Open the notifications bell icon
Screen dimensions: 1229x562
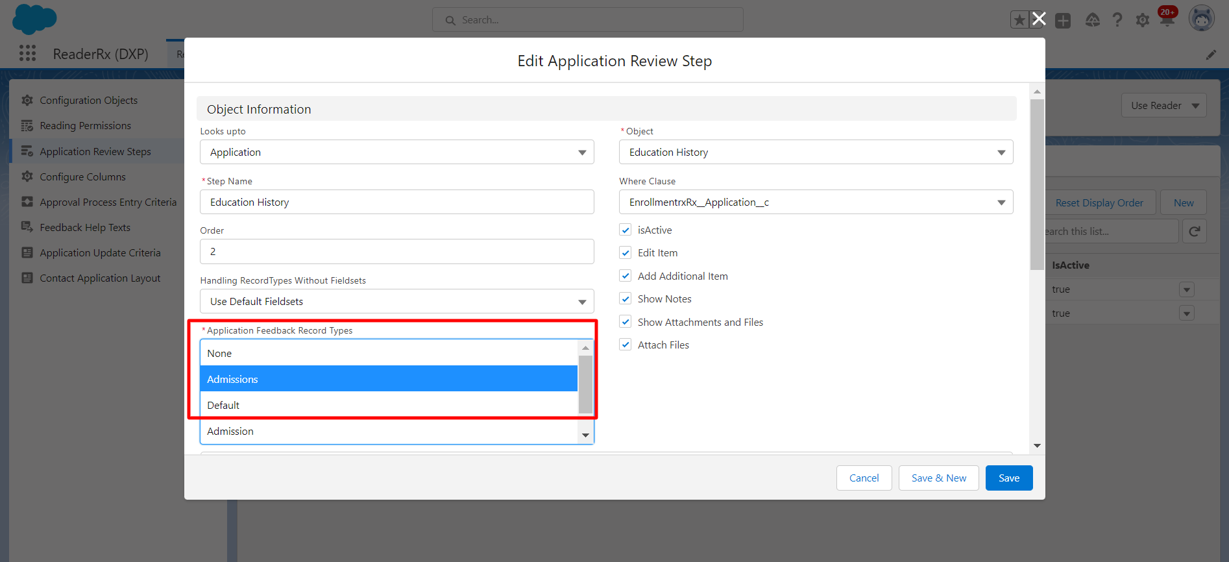click(x=1167, y=19)
